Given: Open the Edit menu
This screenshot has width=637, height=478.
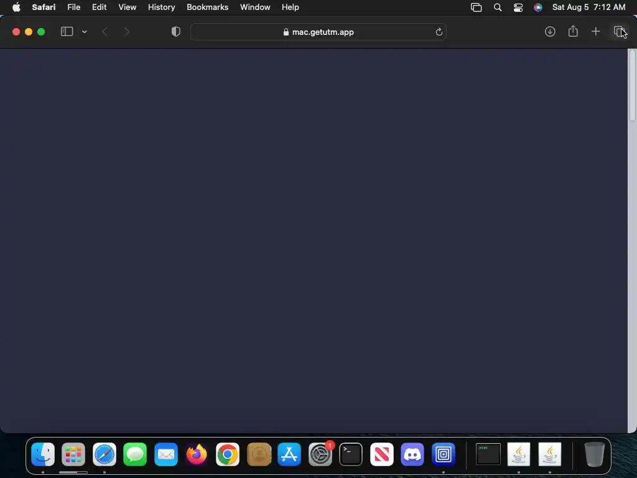Looking at the screenshot, I should tap(99, 7).
